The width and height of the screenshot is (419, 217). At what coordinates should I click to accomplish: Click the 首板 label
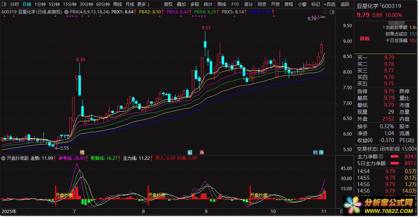[x=365, y=38]
